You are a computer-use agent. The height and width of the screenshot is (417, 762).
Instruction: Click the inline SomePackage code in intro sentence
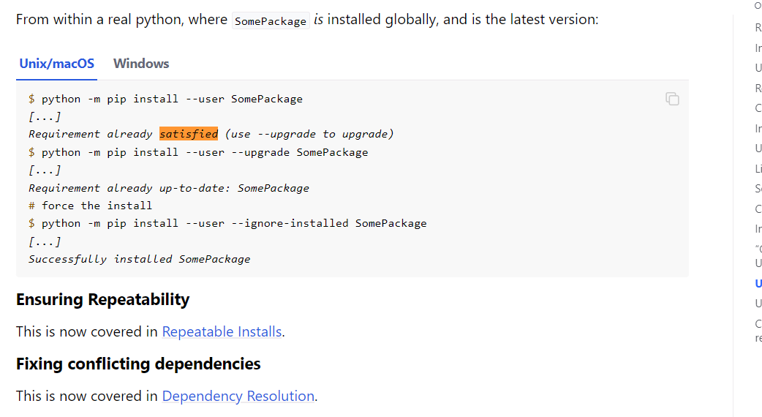click(271, 21)
